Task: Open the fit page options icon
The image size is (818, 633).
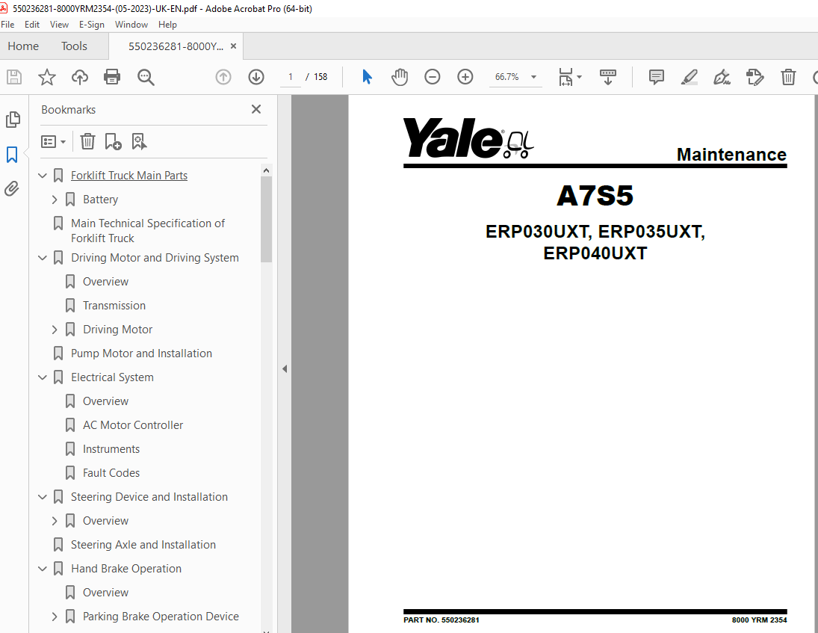Action: click(570, 77)
